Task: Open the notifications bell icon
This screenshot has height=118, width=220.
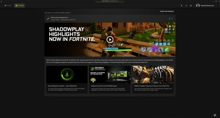Action: pyautogui.click(x=182, y=6)
